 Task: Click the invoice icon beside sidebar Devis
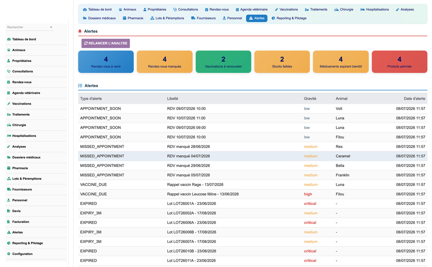[x=9, y=211]
